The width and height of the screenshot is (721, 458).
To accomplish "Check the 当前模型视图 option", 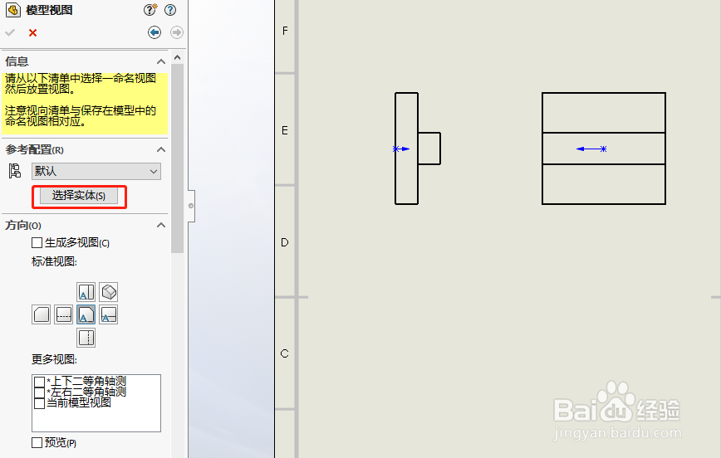I will (x=40, y=403).
